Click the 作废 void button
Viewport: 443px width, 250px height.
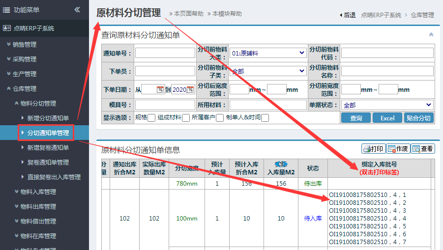pyautogui.click(x=398, y=149)
